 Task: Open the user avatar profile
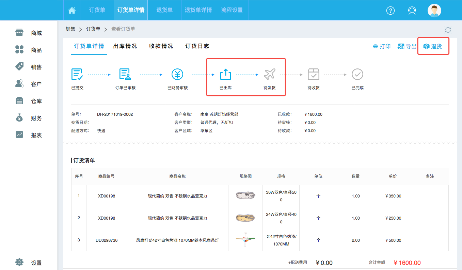click(x=434, y=11)
